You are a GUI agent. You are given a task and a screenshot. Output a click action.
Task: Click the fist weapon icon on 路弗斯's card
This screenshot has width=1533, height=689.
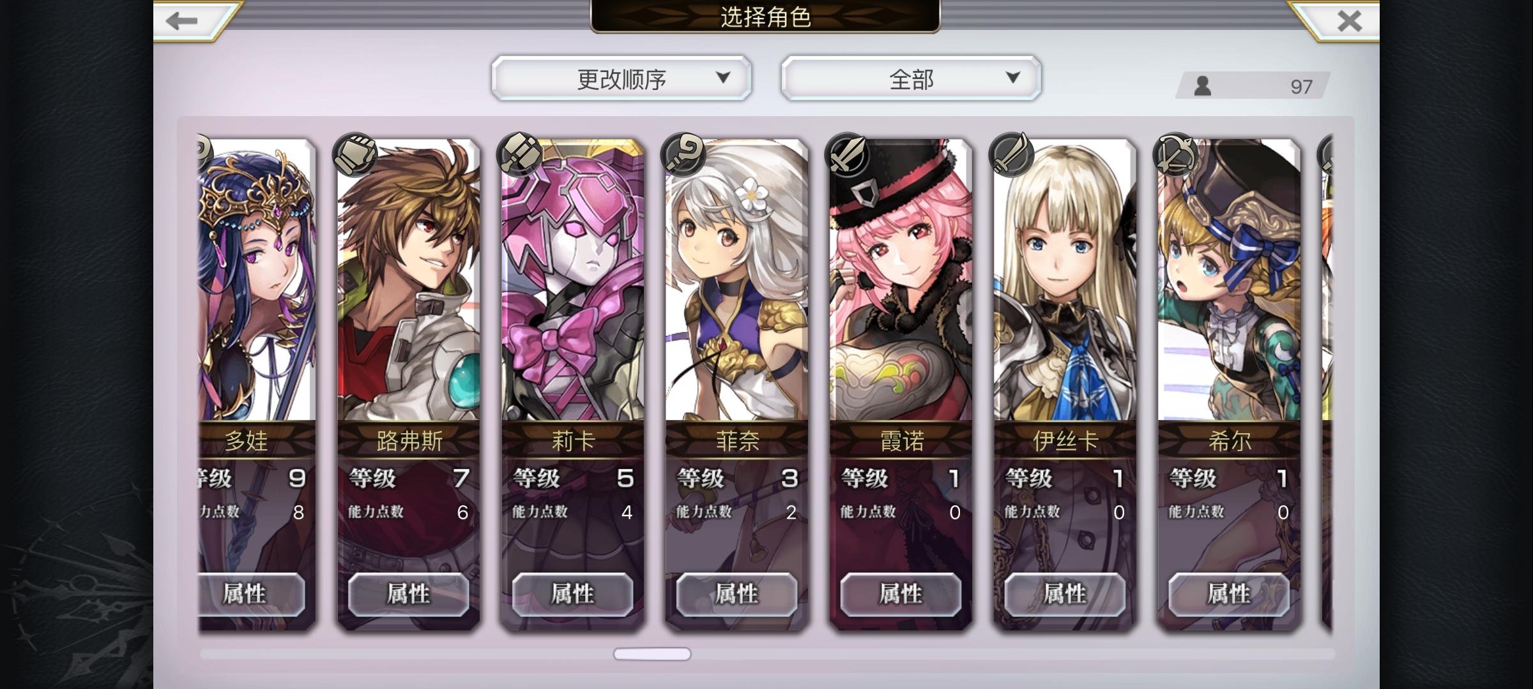355,155
